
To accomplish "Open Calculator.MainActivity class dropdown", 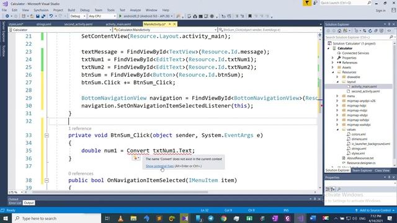I will point(165,30).
